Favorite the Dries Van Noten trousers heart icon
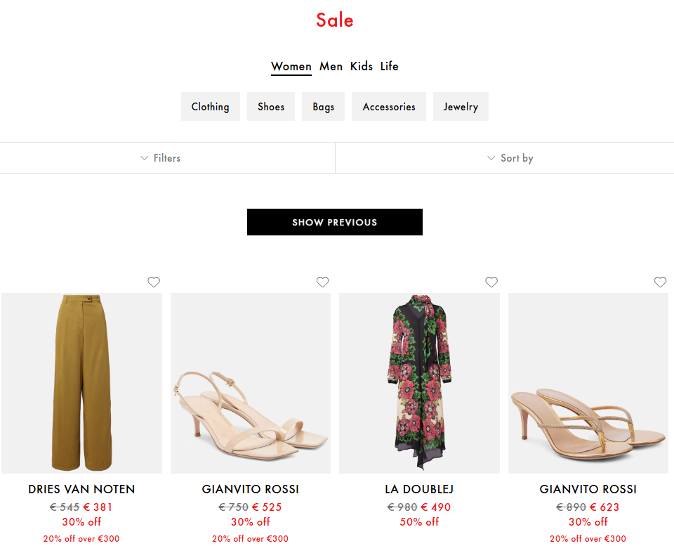The width and height of the screenshot is (674, 553). pyautogui.click(x=154, y=282)
